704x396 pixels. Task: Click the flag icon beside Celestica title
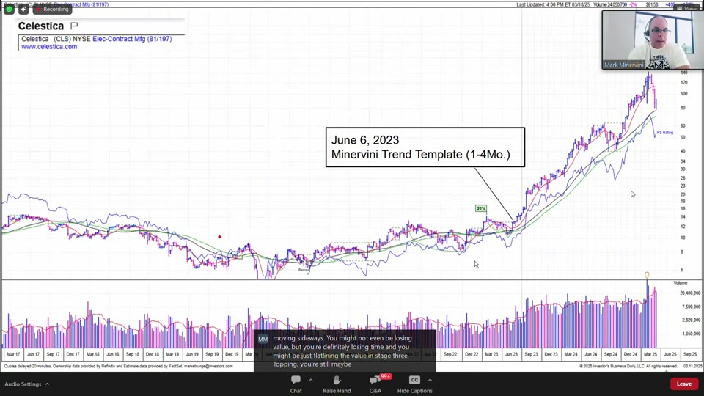pyautogui.click(x=75, y=26)
